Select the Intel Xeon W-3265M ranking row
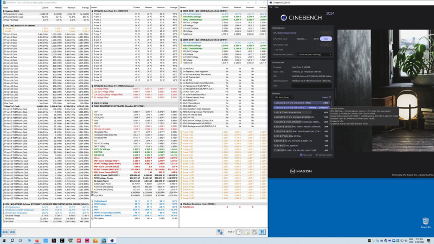The height and width of the screenshot is (244, 434). point(301,117)
